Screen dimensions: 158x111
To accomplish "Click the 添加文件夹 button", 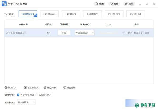I will click(31, 88).
